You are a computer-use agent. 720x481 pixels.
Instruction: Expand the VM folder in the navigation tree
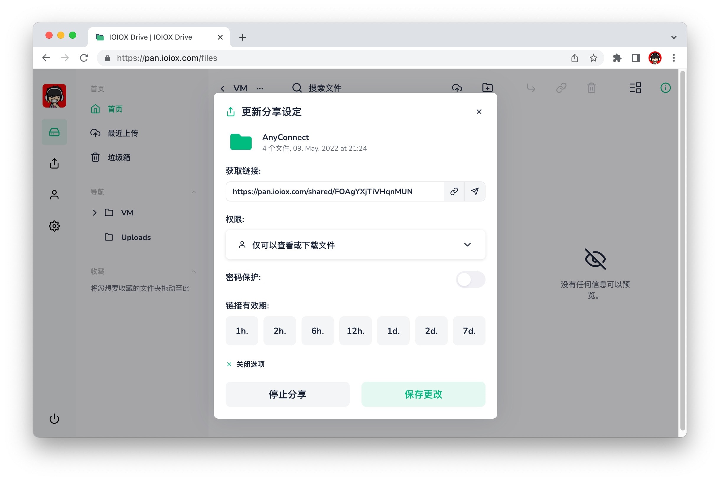pyautogui.click(x=95, y=213)
